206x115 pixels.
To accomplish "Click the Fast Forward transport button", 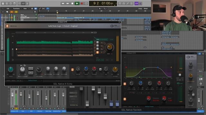I will (68, 4).
